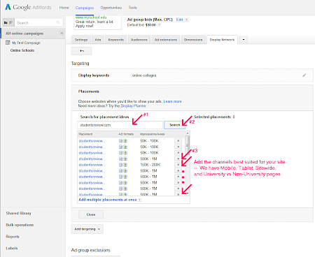
Task: Click the Learn more link
Action: (172, 101)
